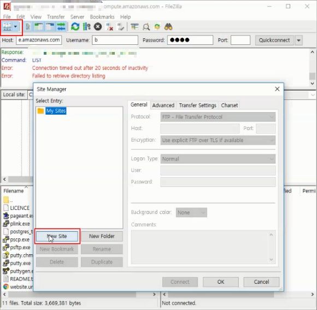Viewport: 317px width, 310px height.
Task: Switch to the Advanced tab
Action: [x=163, y=105]
